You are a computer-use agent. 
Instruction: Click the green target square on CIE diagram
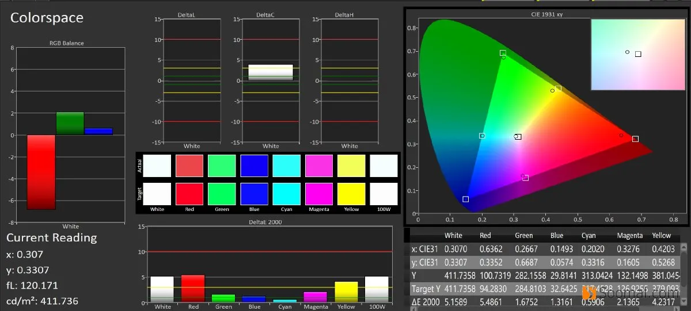point(503,53)
